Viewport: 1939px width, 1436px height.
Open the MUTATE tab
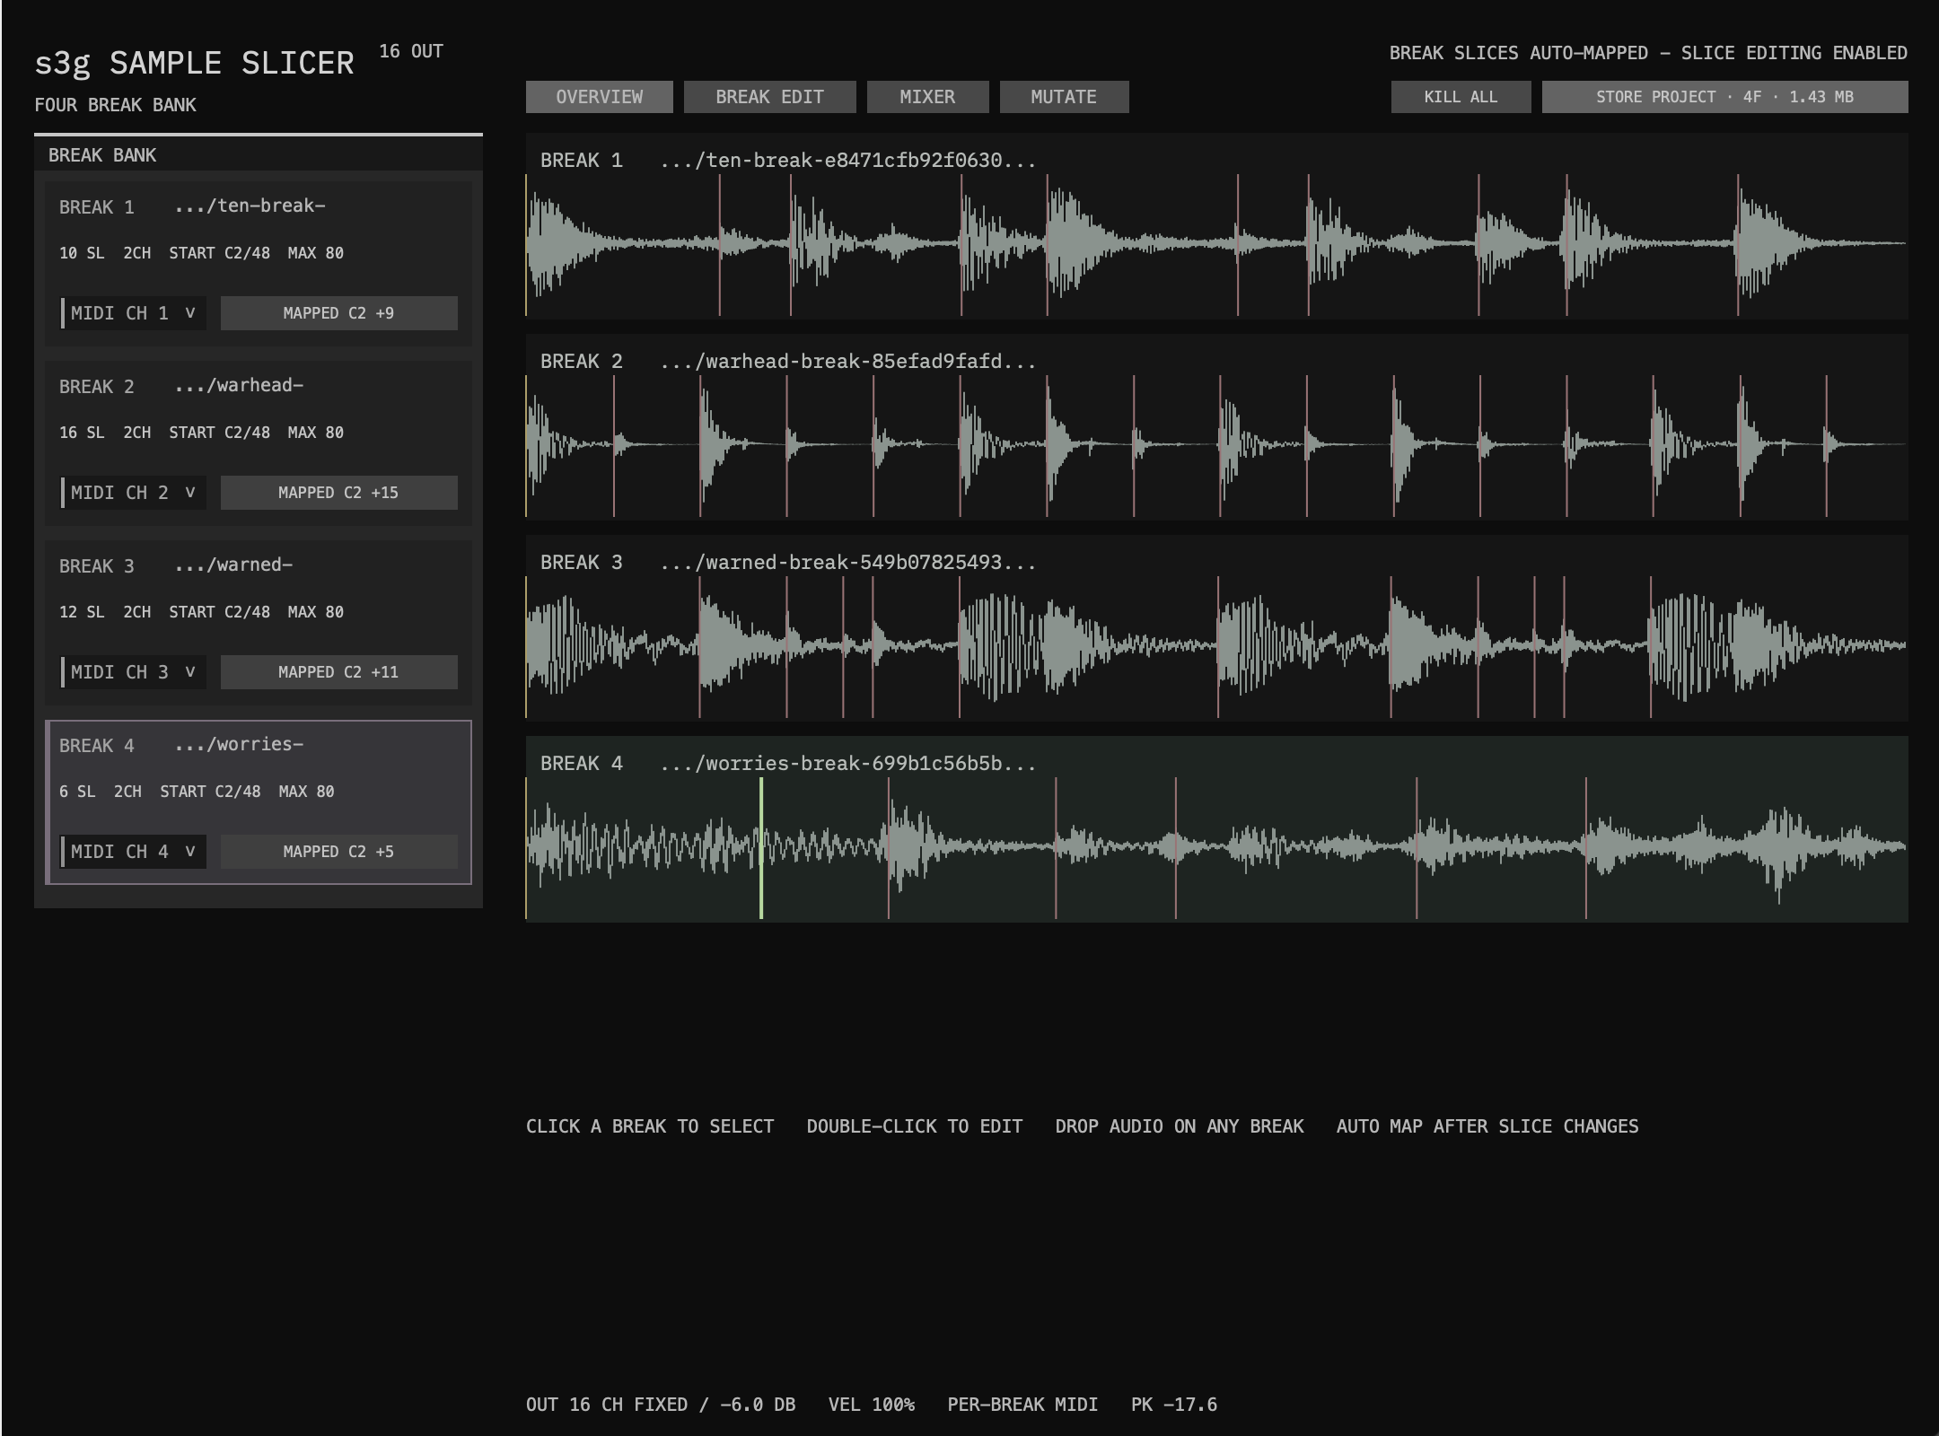click(1064, 97)
